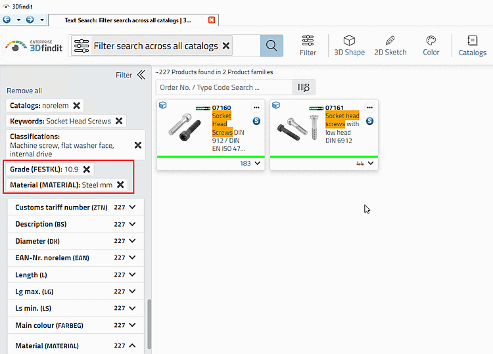
Task: Open the 07161 low head screws thumbnail
Action: 298,127
